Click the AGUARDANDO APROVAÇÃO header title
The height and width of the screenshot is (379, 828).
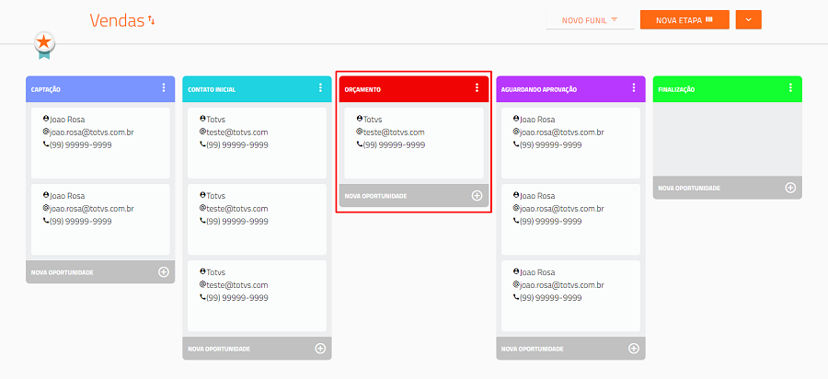(x=539, y=90)
